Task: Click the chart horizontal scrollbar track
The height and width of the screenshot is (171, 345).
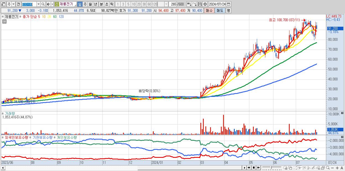Action: click(x=123, y=168)
